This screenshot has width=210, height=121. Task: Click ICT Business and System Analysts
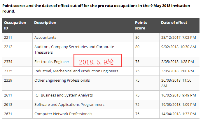(x=63, y=95)
